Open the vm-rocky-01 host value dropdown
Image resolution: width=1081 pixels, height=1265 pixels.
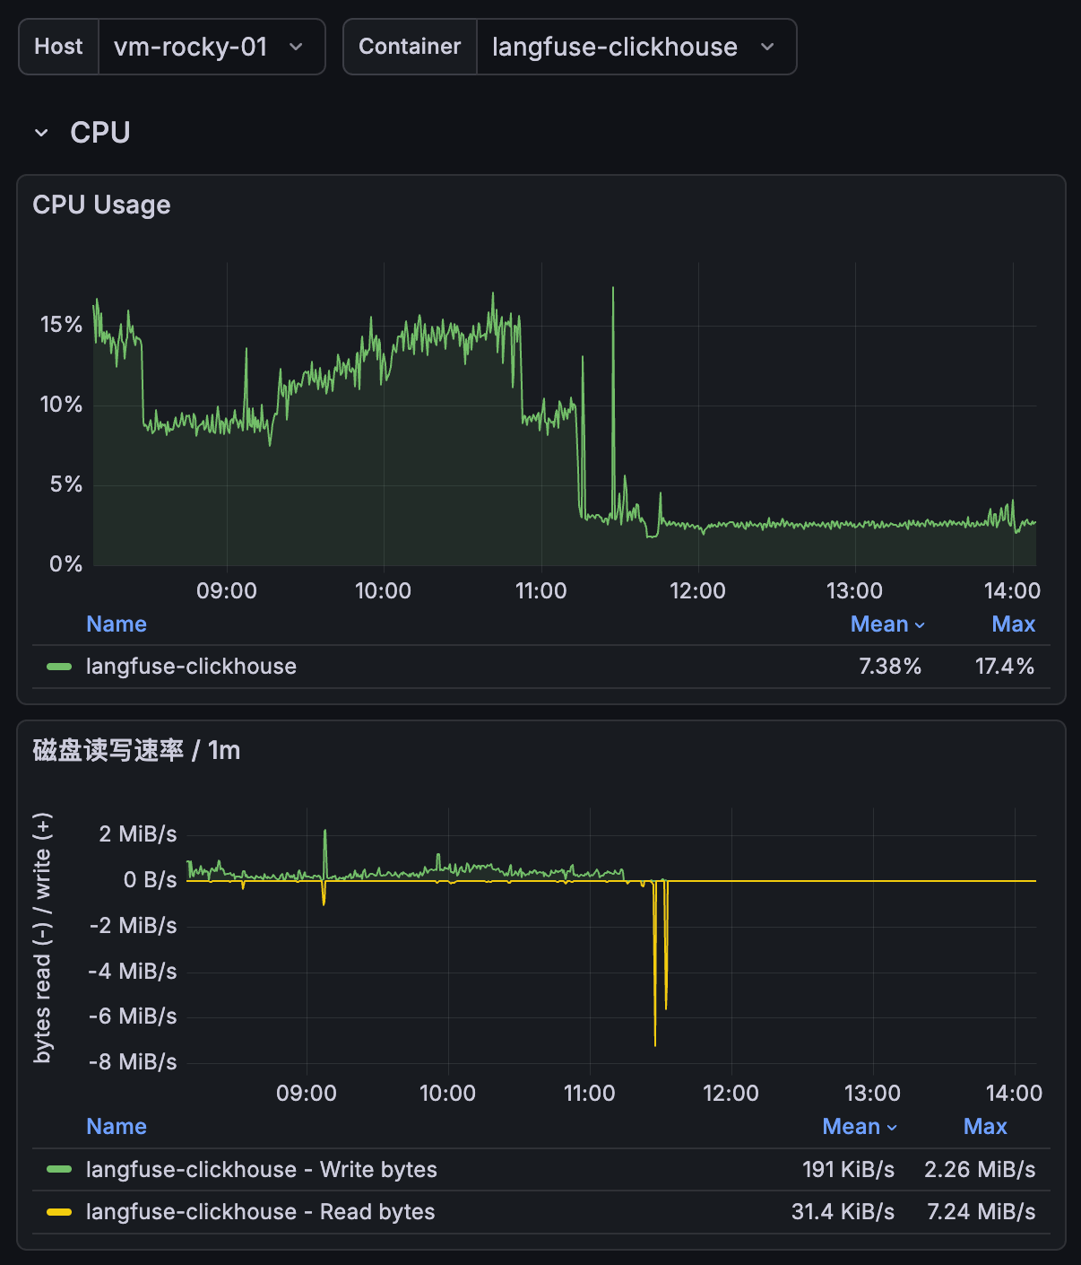pyautogui.click(x=191, y=47)
